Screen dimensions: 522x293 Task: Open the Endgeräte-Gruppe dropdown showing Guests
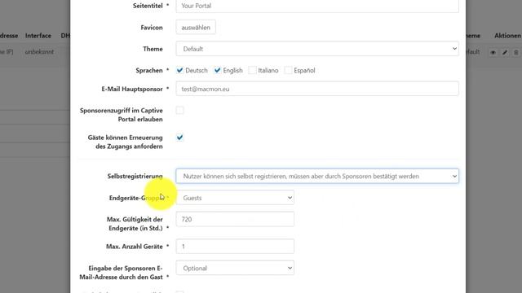click(235, 198)
